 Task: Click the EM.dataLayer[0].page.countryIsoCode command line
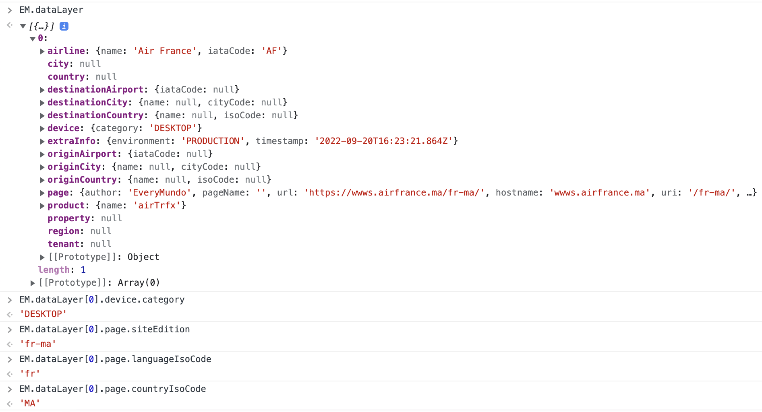pyautogui.click(x=113, y=389)
